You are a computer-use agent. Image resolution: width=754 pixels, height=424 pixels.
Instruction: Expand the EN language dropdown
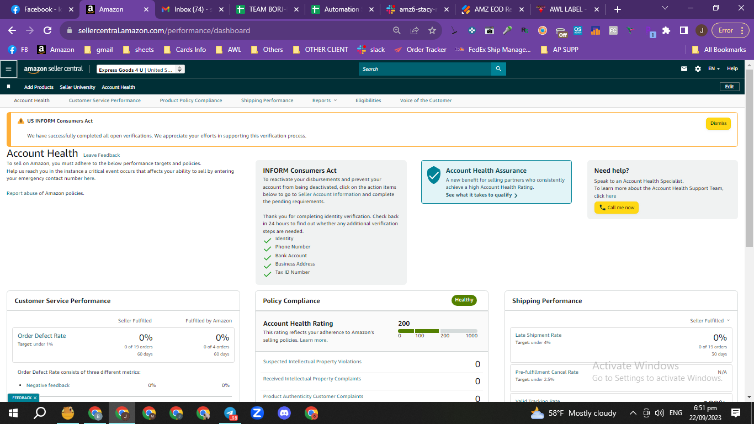click(x=714, y=69)
